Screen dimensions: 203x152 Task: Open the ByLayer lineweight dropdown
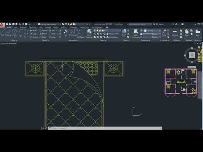point(152,34)
